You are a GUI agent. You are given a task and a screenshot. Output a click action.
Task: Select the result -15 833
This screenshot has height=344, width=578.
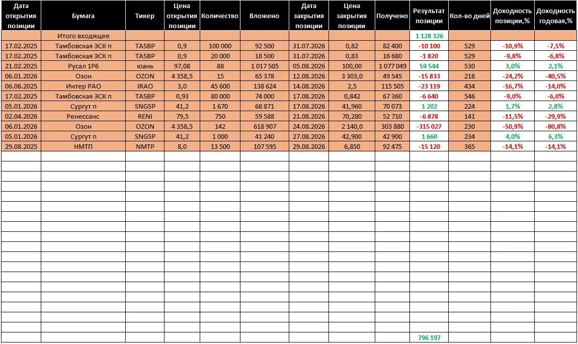pos(429,76)
